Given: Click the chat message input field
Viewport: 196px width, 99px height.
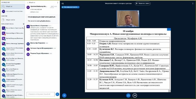Looking at the screenshot, I should tap(40, 94).
